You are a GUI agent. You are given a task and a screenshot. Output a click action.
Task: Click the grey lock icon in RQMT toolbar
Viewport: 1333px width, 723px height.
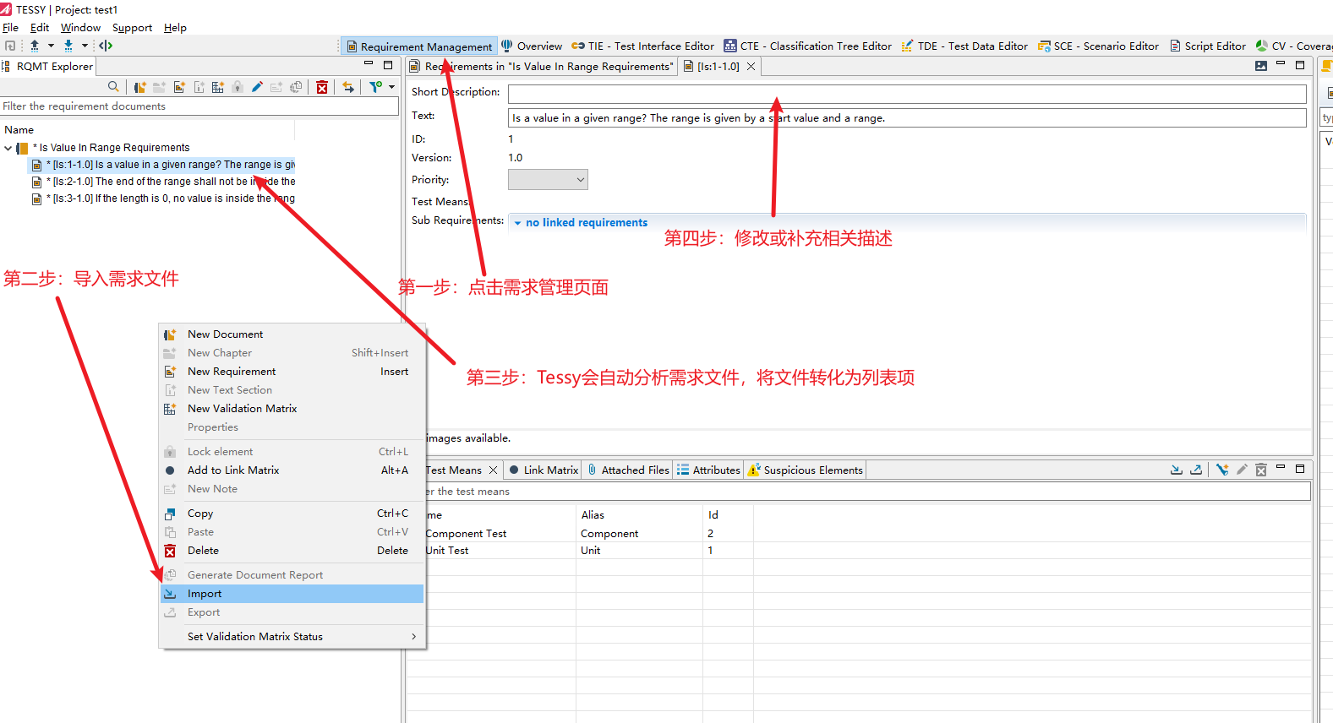tap(238, 86)
